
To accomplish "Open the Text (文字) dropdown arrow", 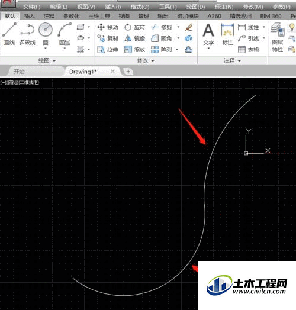I will [208, 49].
